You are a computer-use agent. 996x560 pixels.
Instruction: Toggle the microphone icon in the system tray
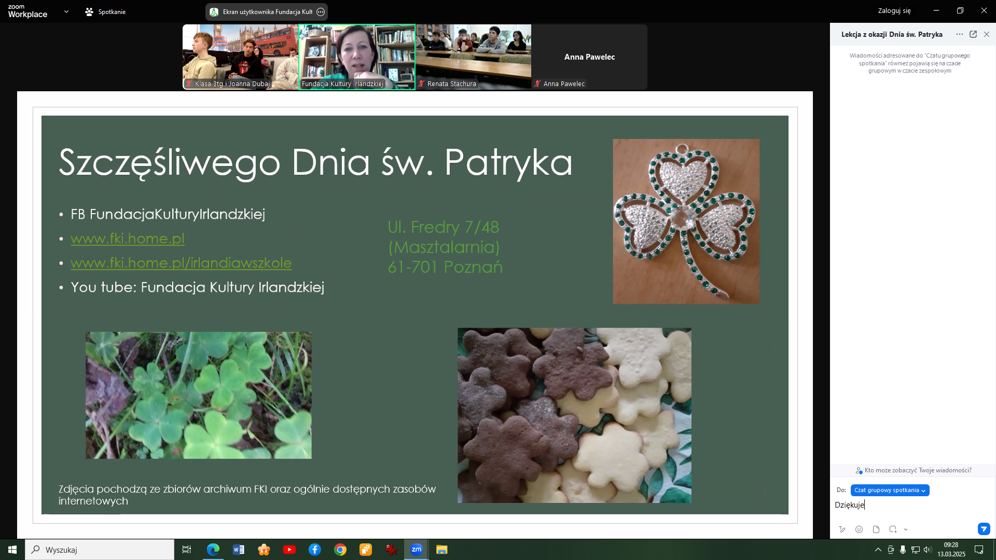coord(903,550)
